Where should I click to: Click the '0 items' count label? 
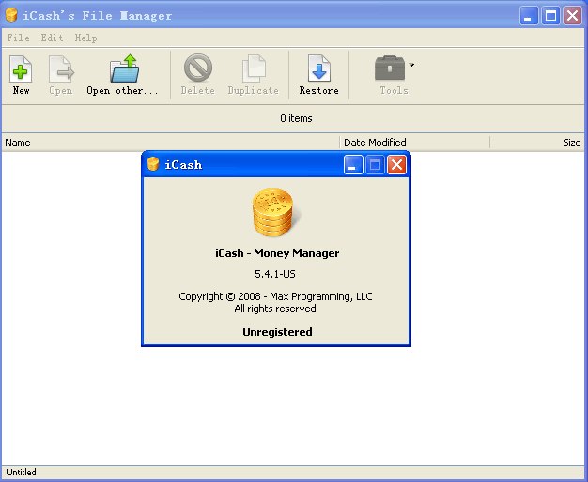point(296,118)
